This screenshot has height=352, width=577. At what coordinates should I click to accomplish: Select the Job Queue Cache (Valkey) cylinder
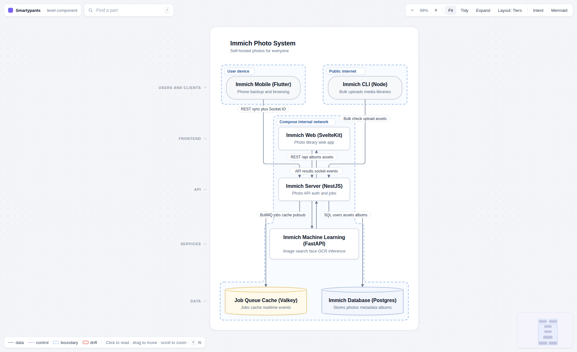click(266, 301)
